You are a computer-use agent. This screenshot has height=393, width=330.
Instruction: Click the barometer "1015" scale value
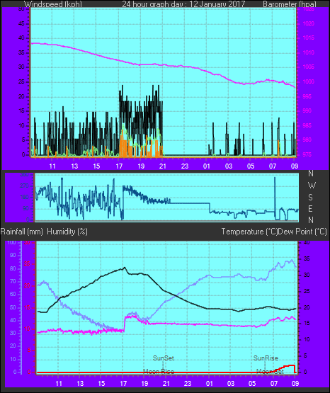pos(309,38)
